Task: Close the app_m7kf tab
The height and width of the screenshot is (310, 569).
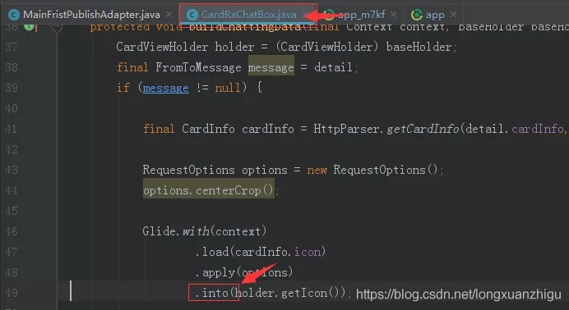Action: point(393,15)
